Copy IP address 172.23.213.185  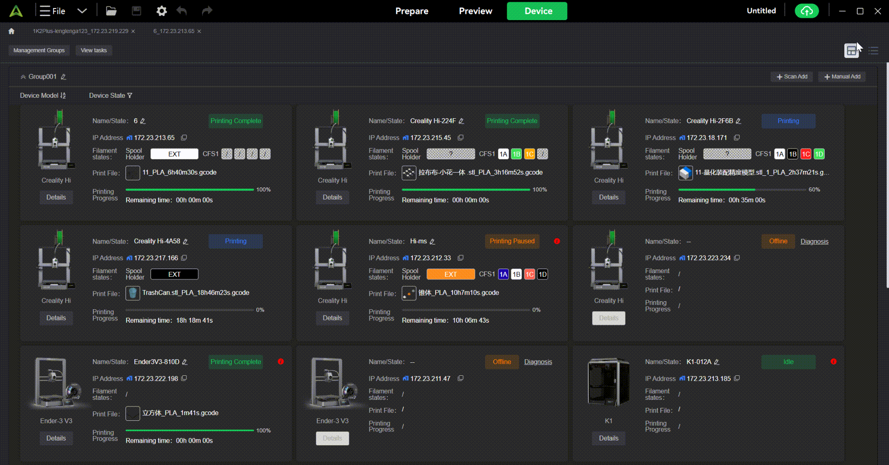click(x=737, y=378)
